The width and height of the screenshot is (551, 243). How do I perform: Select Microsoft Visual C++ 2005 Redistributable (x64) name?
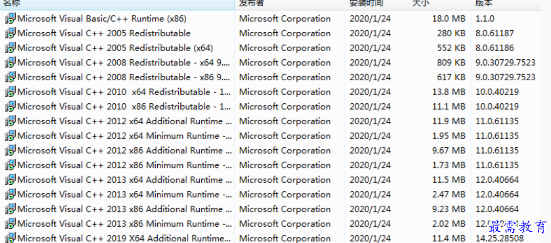(115, 48)
